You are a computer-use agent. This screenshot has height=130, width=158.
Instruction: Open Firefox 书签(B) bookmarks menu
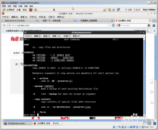click(42, 17)
